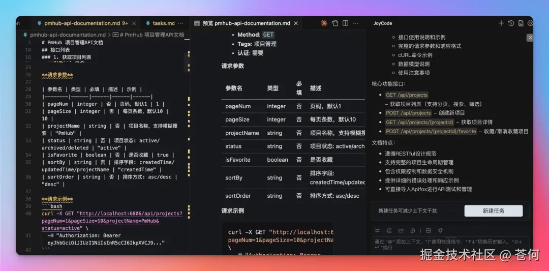Image resolution: width=549 pixels, height=271 pixels.
Task: Click the 可直接导入Apifox进行API测试和管理 bullet
Action: 428,189
